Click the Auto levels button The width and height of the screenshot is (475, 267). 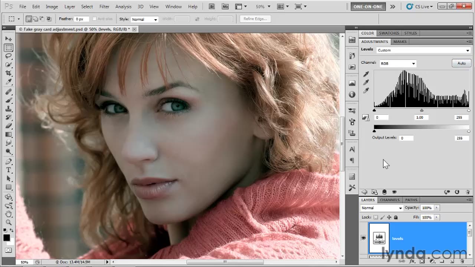461,63
